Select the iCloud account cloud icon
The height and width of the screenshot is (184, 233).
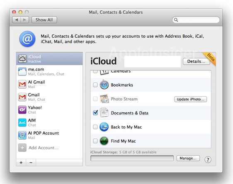tap(22, 59)
